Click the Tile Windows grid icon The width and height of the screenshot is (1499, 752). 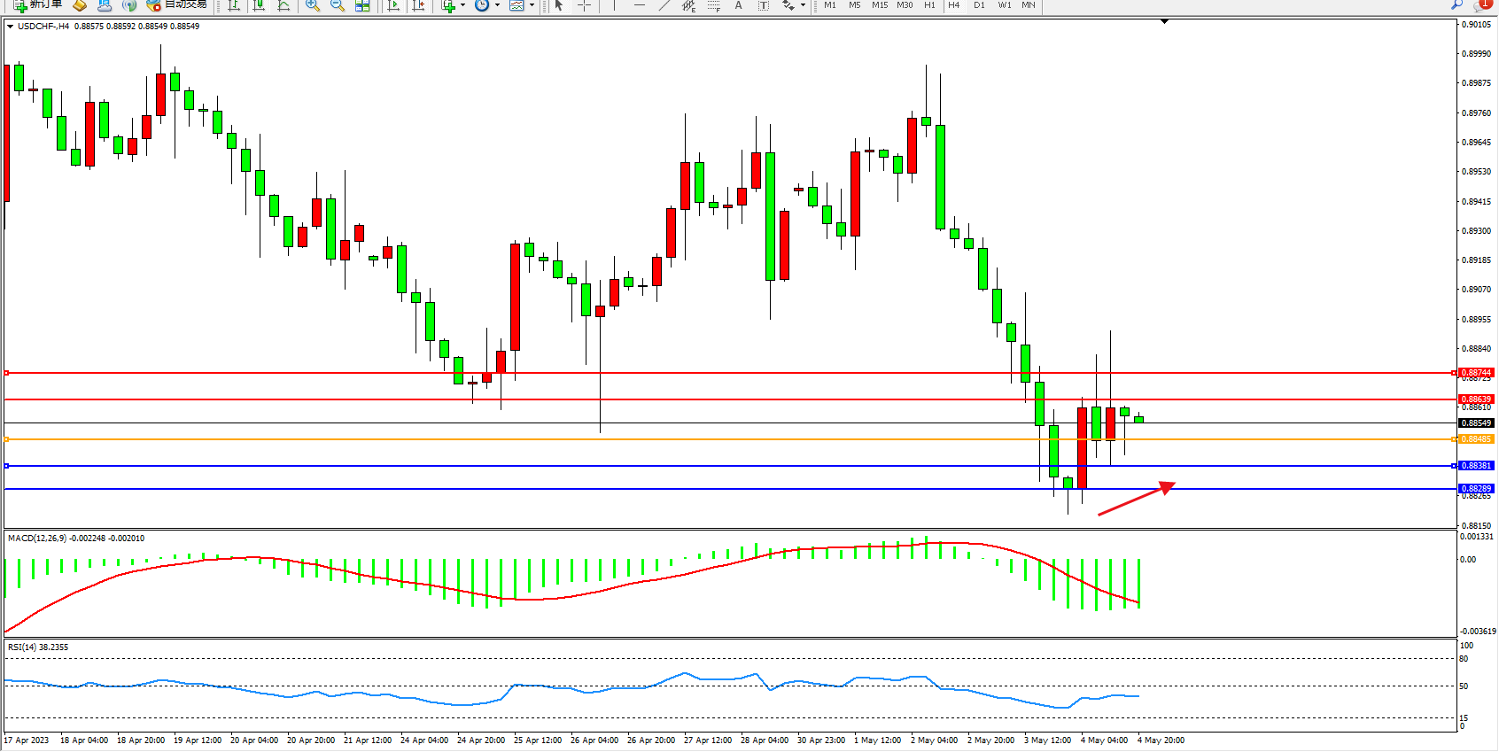[362, 5]
